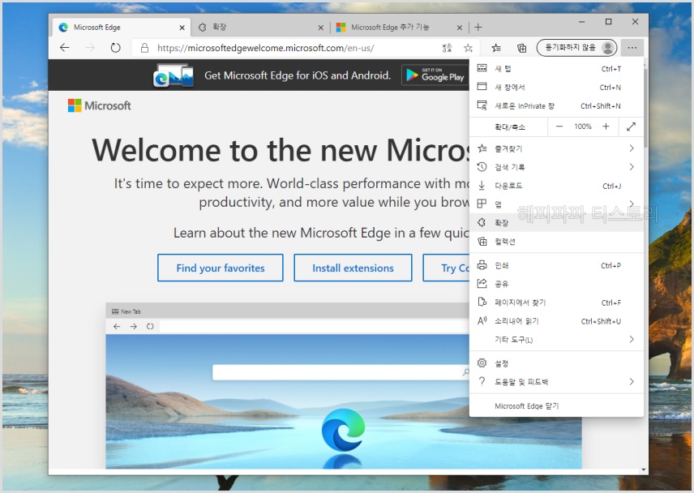Image resolution: width=694 pixels, height=493 pixels.
Task: Click the Edge devices icon in banner
Action: point(173,75)
